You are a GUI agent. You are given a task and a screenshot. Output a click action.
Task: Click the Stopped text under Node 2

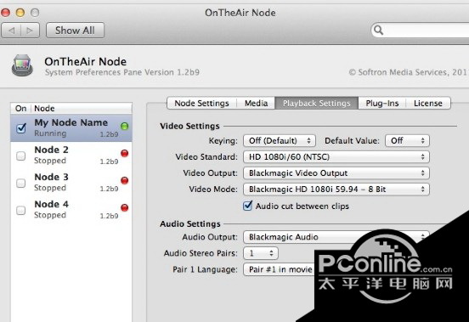coord(50,161)
